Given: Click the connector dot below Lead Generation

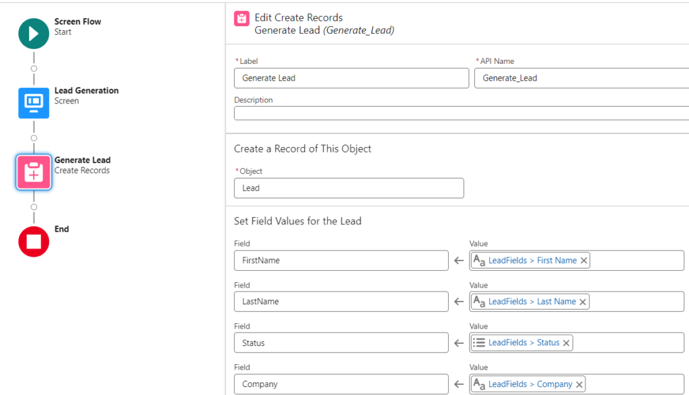Looking at the screenshot, I should click(x=33, y=136).
